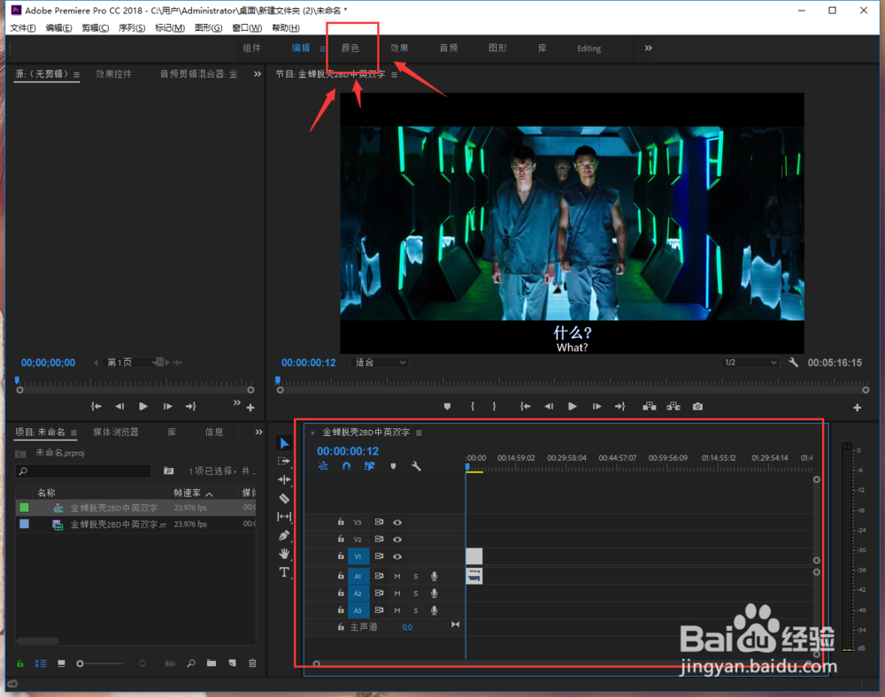Select the Selection arrow tool
This screenshot has width=885, height=697.
[284, 444]
